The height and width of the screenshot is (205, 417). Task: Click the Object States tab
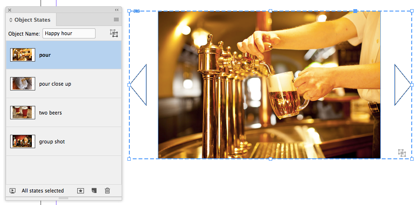[30, 20]
